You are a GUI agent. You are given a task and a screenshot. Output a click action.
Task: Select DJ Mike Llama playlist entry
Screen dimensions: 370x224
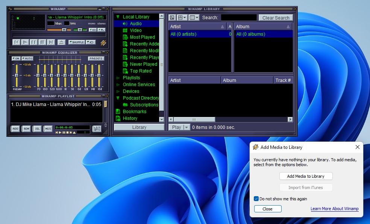pos(56,104)
